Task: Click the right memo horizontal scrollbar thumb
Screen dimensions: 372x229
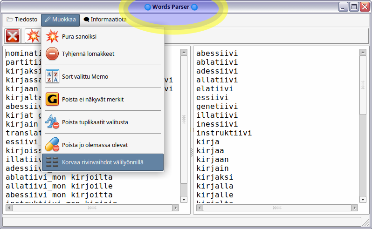Action: 277,208
